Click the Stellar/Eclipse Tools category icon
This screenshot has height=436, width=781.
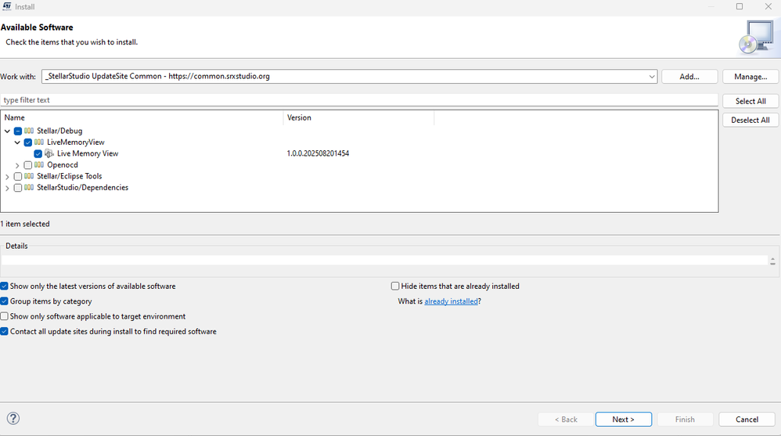[x=29, y=176]
